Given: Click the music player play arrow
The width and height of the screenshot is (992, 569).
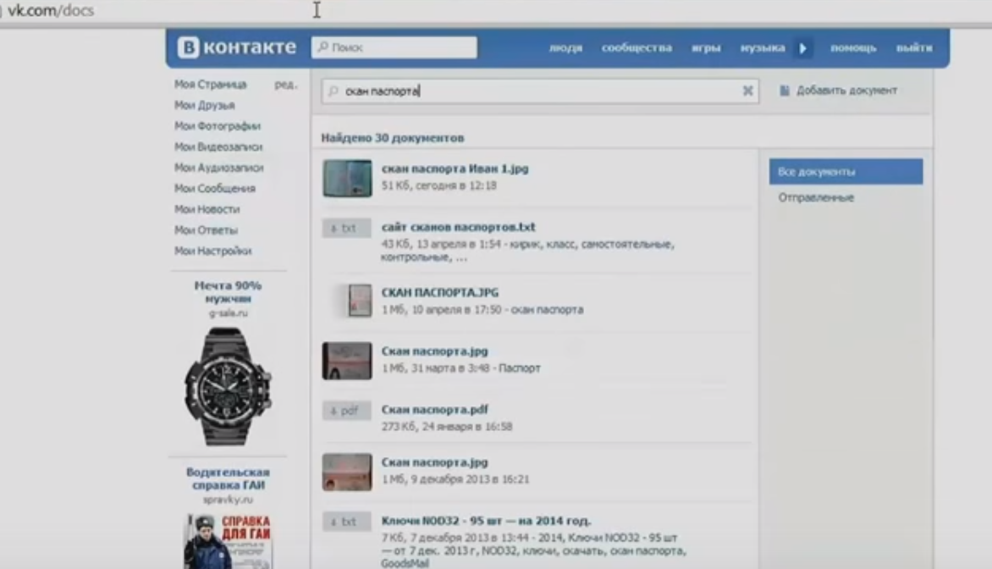Looking at the screenshot, I should 803,48.
